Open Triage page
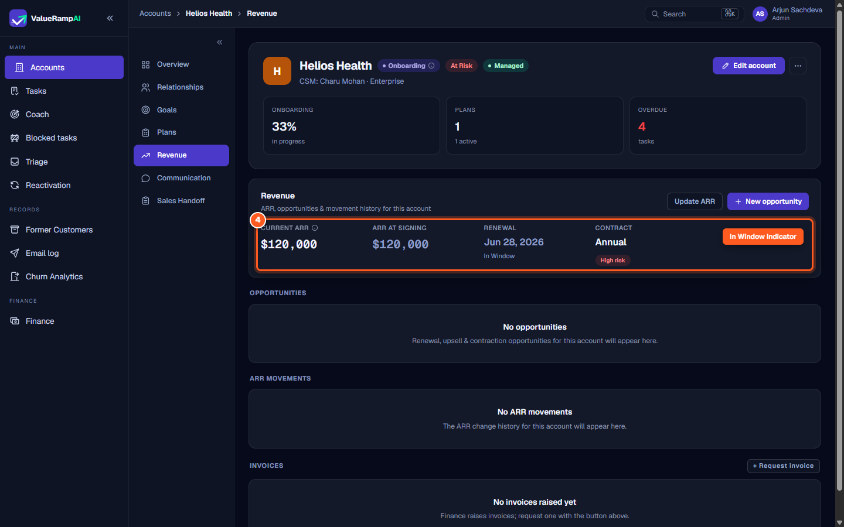The image size is (844, 527). 64,162
